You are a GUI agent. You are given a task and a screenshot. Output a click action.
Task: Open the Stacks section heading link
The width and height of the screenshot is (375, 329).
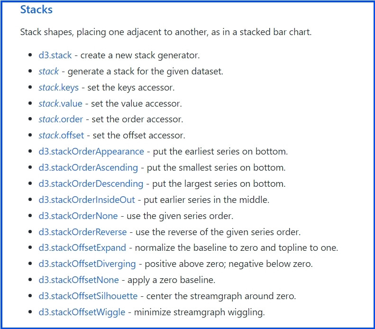point(37,10)
